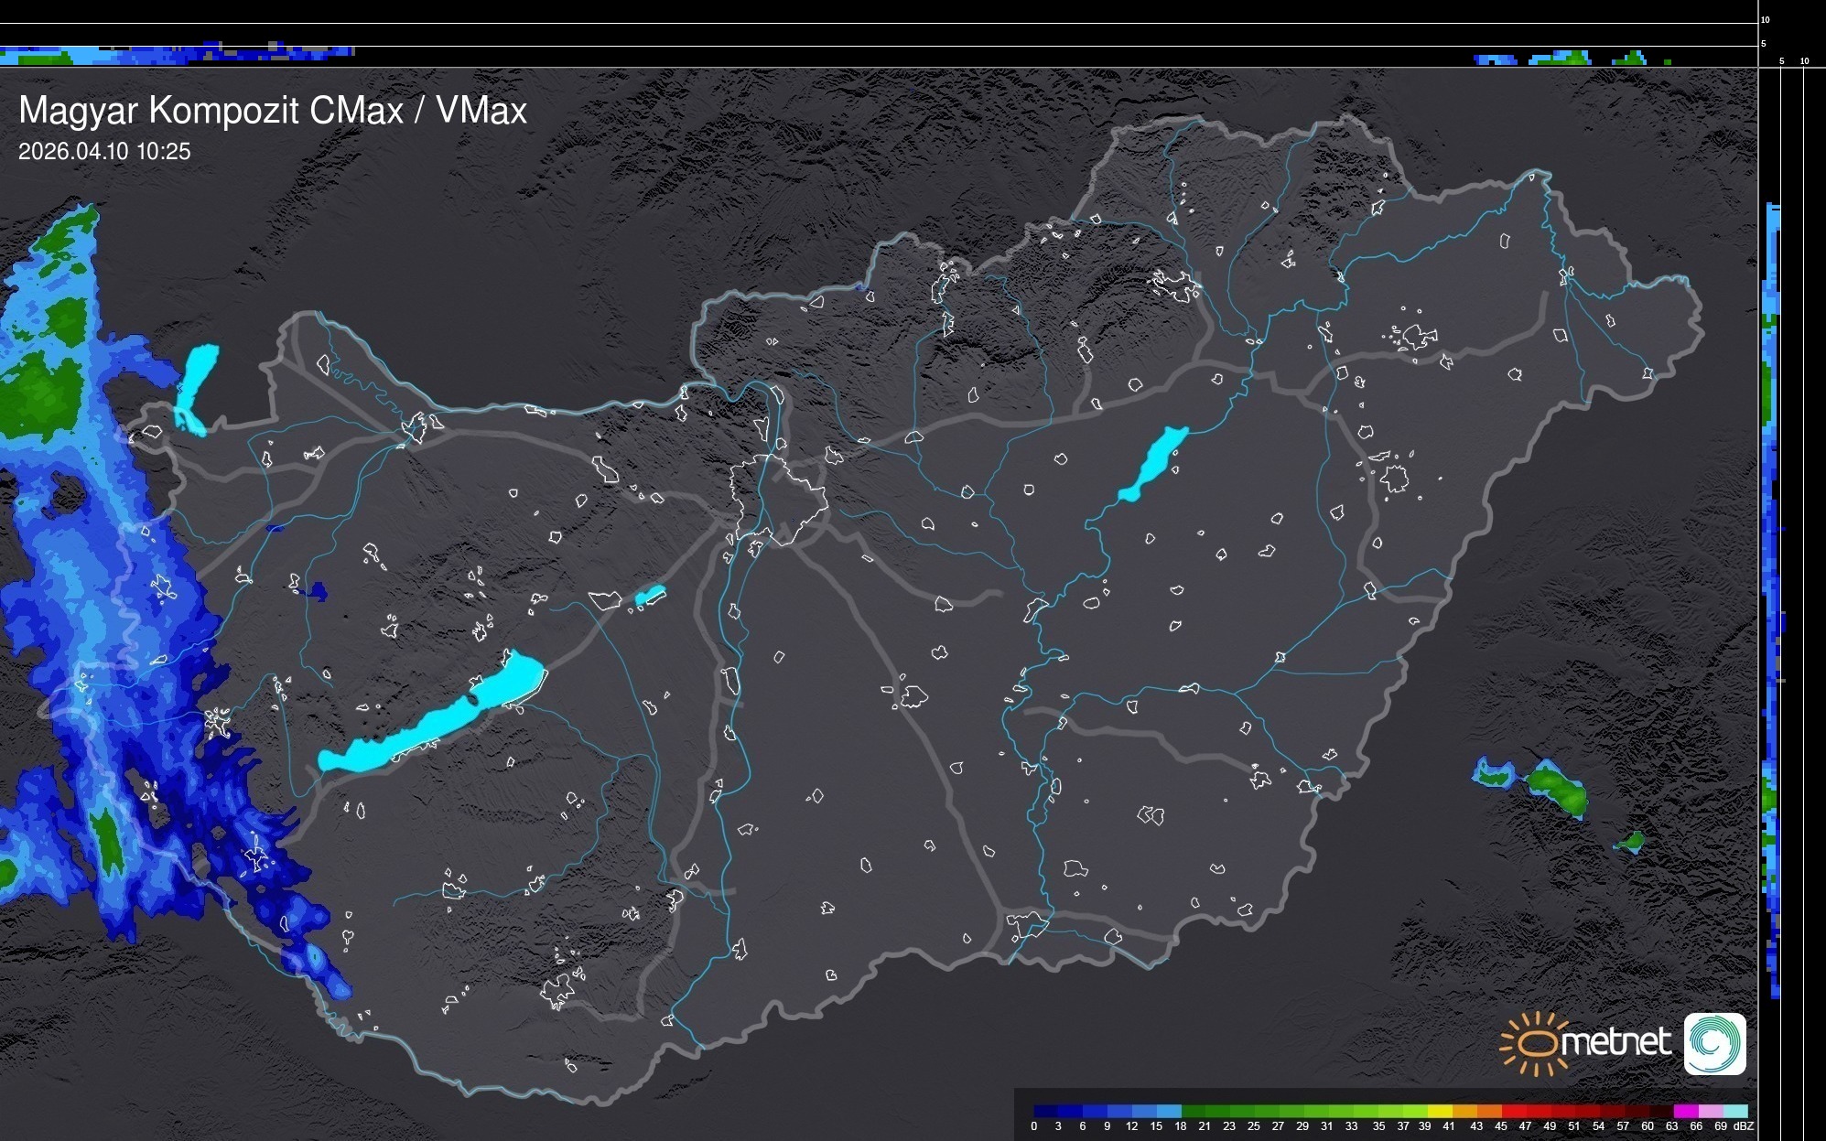This screenshot has height=1141, width=1826.
Task: Click the Budapest city outline
Action: (778, 501)
